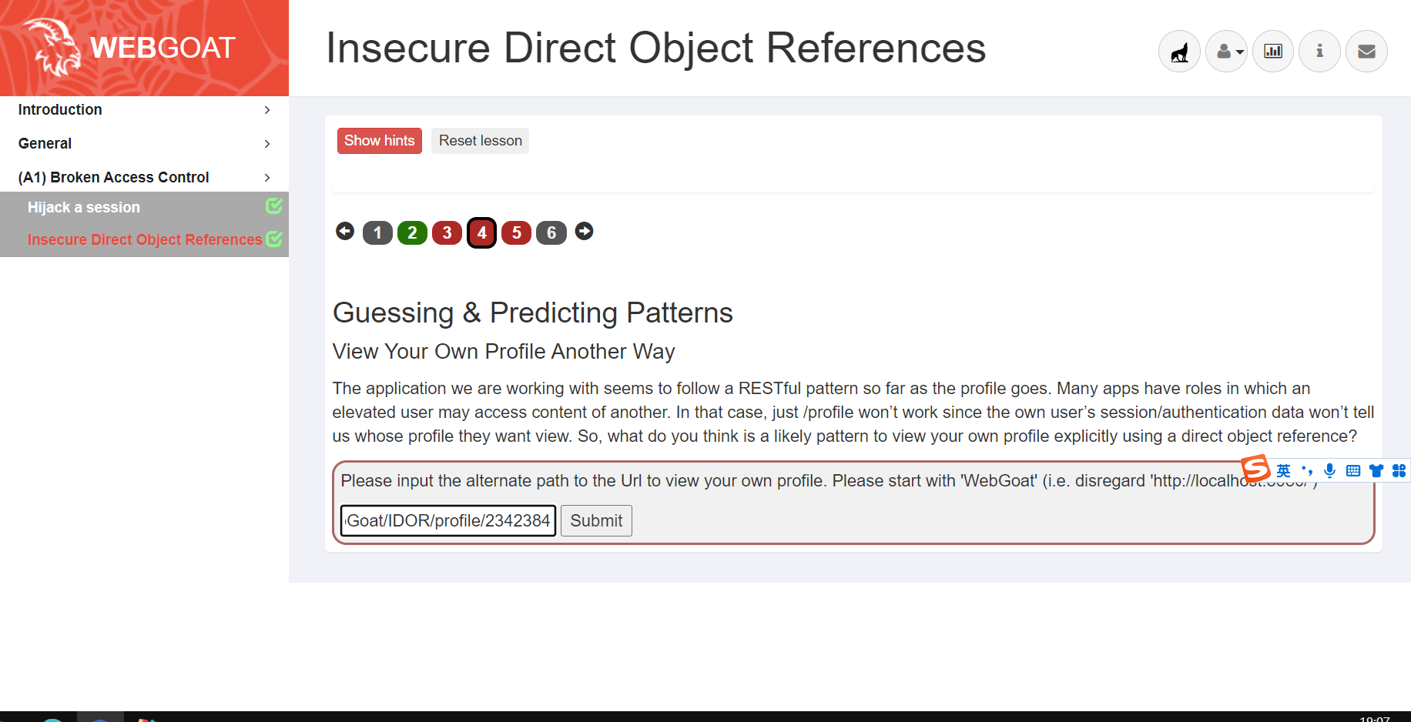1411x722 pixels.
Task: Click the Sogou input method S logo
Action: [1255, 468]
